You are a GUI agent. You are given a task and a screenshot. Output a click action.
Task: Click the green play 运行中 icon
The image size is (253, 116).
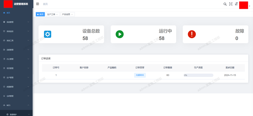[120, 34]
